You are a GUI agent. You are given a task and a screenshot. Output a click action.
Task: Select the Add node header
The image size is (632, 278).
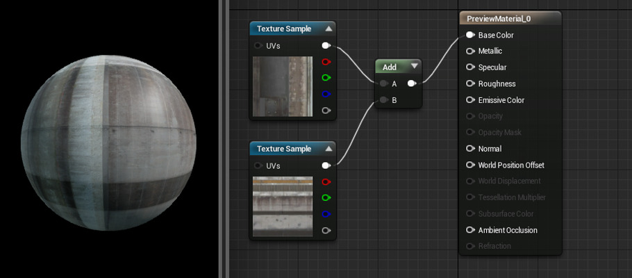[x=390, y=67]
